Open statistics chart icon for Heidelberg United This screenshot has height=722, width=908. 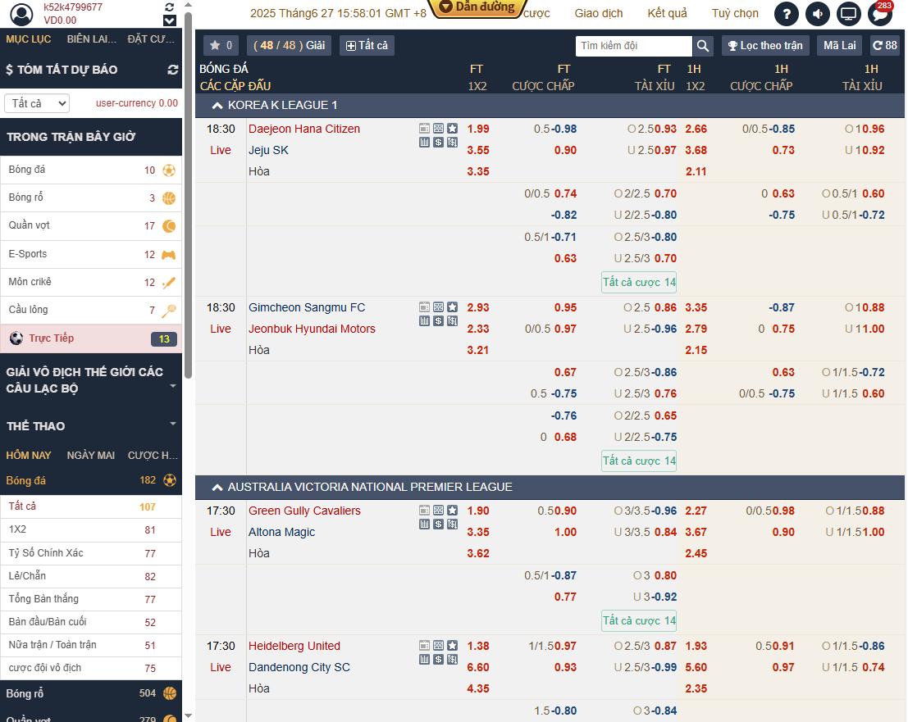[424, 659]
